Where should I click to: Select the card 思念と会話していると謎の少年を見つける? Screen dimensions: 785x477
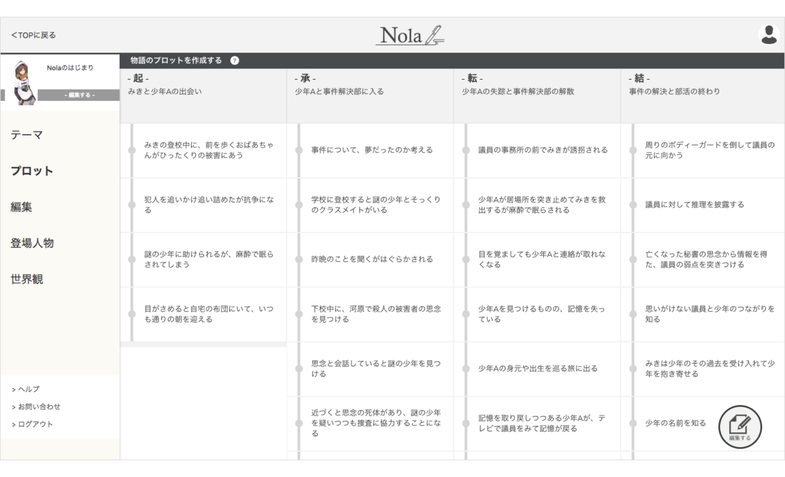pos(370,369)
